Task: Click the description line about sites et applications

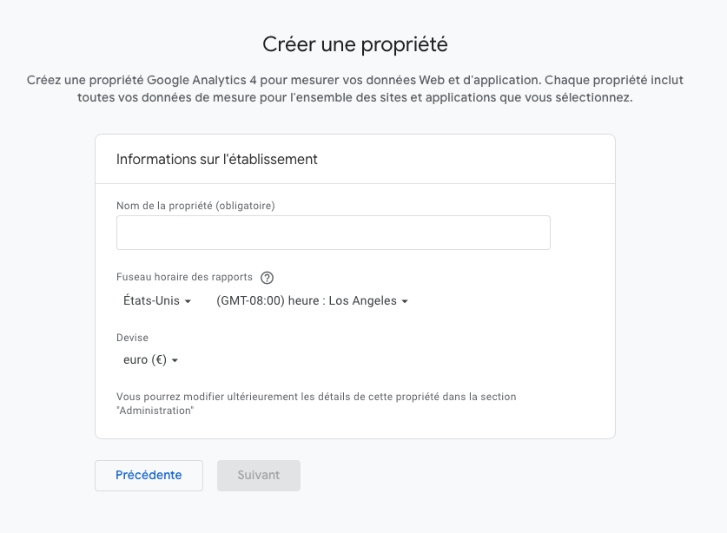Action: tap(354, 98)
